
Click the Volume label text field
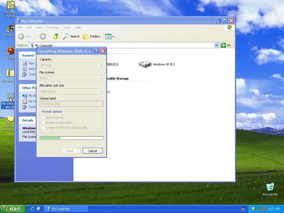(71, 104)
